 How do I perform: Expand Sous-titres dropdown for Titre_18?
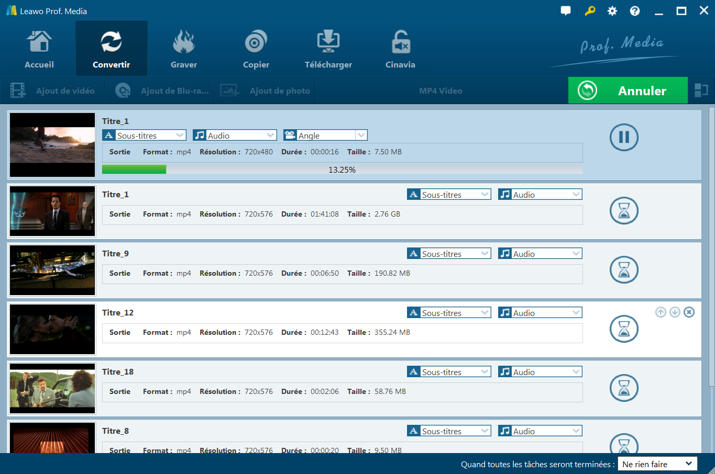coord(449,372)
